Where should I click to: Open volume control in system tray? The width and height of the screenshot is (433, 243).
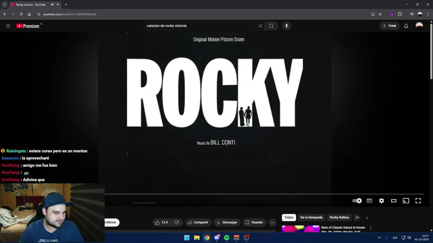(409, 238)
